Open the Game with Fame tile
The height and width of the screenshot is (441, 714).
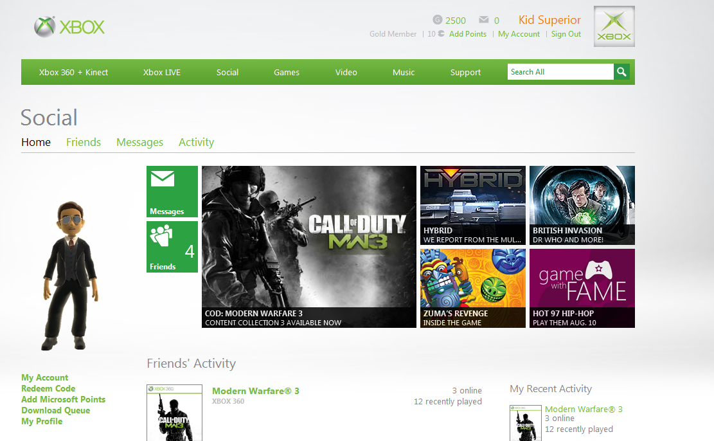point(582,288)
